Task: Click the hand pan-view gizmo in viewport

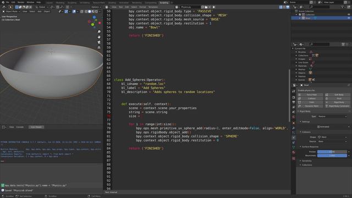Action: [99, 37]
